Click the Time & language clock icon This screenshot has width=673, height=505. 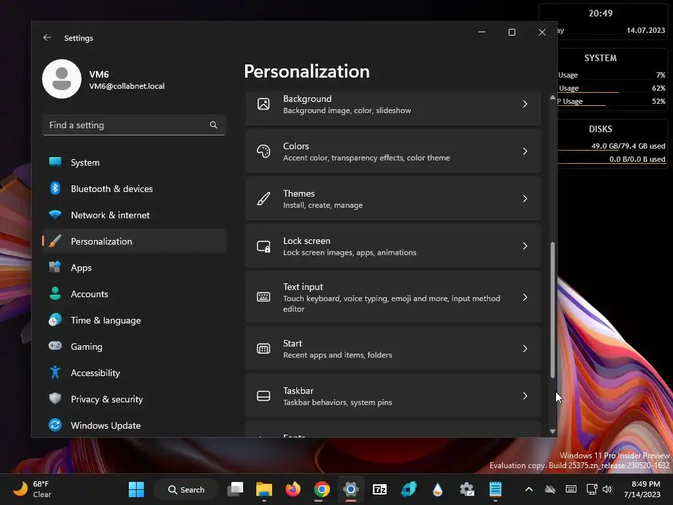[55, 320]
